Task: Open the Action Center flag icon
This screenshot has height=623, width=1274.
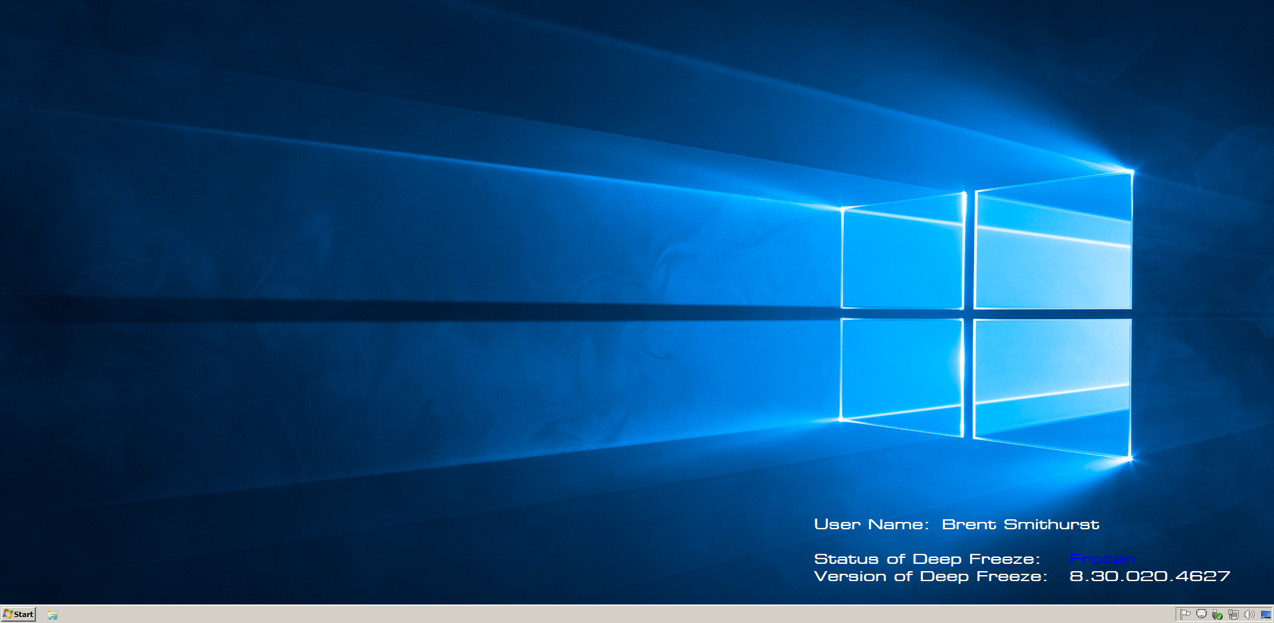Action: 1186,614
